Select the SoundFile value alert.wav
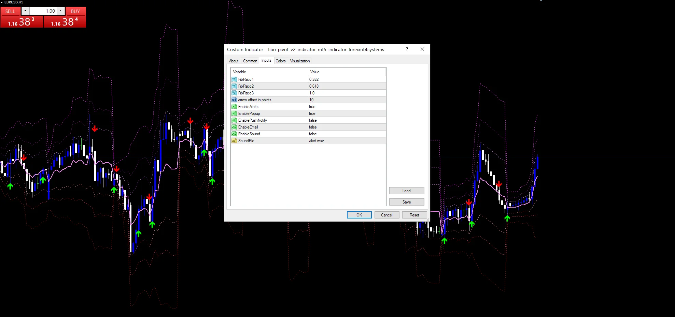 click(x=347, y=141)
